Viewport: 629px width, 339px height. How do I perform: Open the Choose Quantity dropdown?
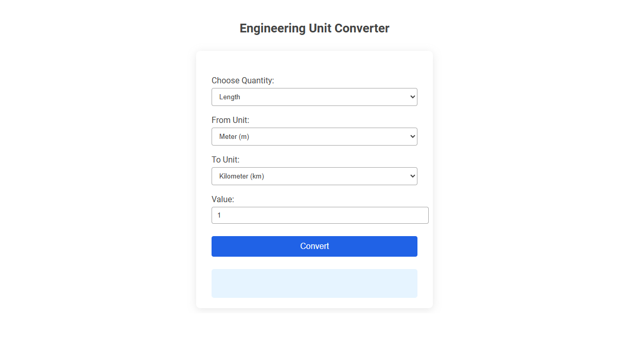[314, 97]
